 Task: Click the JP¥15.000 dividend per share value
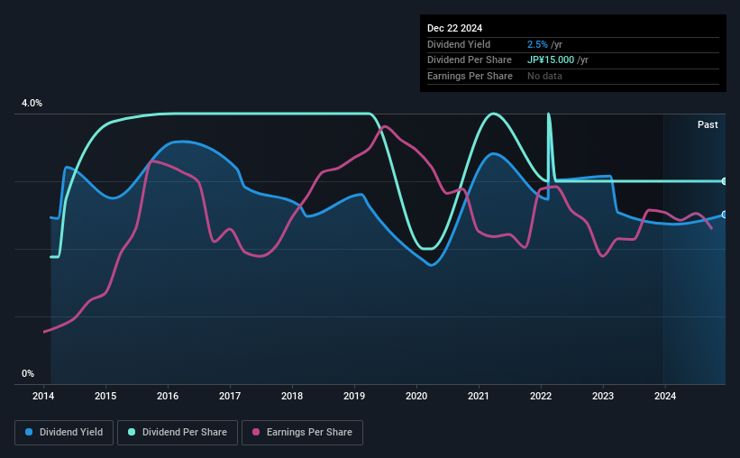click(x=551, y=60)
